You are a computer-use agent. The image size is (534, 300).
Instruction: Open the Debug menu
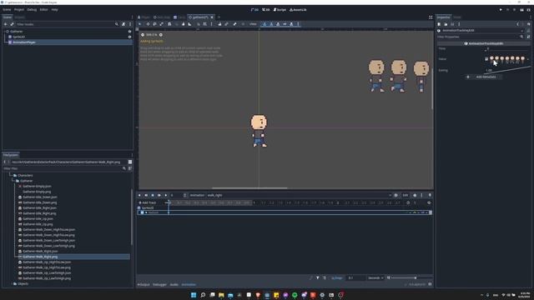(x=32, y=10)
